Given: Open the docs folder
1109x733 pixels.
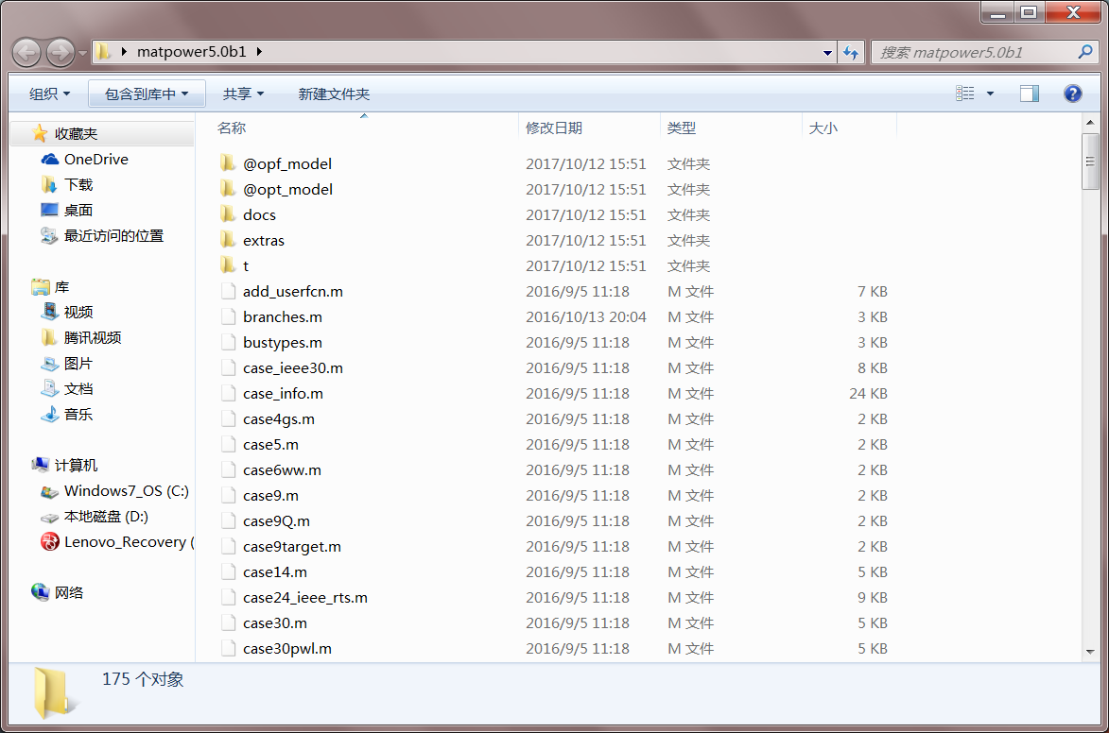Looking at the screenshot, I should pos(261,214).
